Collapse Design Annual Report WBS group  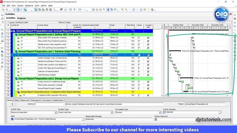pyautogui.click(x=14, y=79)
